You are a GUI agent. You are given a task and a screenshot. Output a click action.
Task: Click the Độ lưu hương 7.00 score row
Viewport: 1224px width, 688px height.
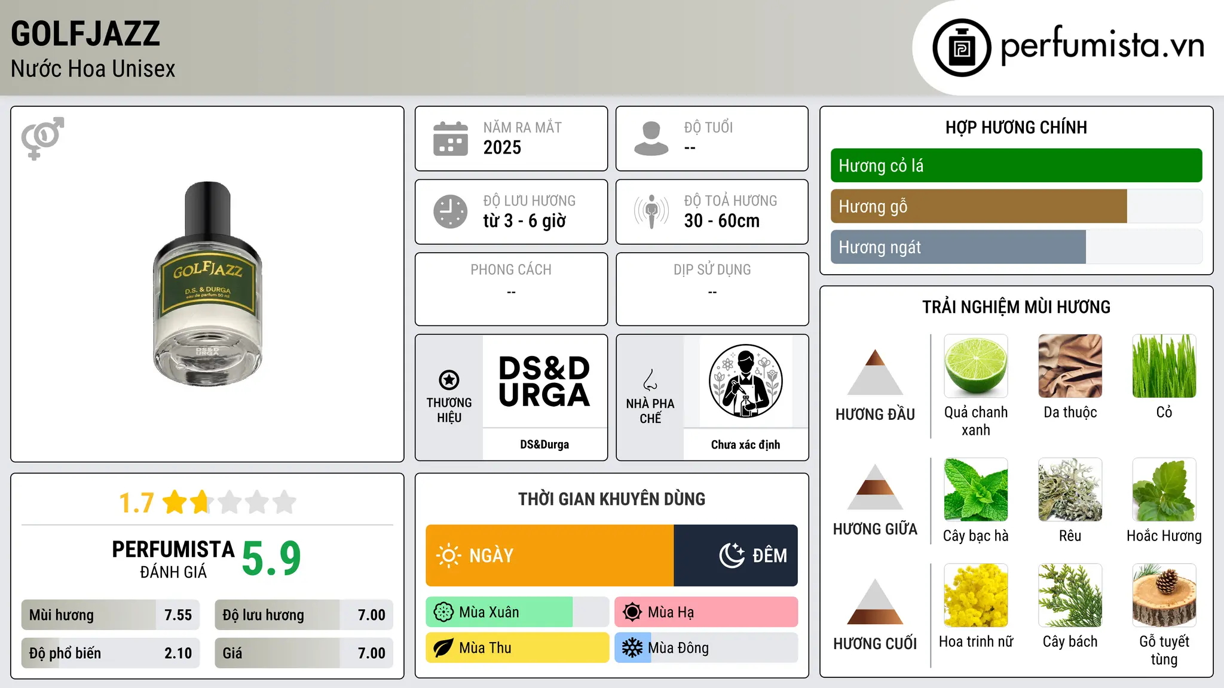tap(304, 615)
